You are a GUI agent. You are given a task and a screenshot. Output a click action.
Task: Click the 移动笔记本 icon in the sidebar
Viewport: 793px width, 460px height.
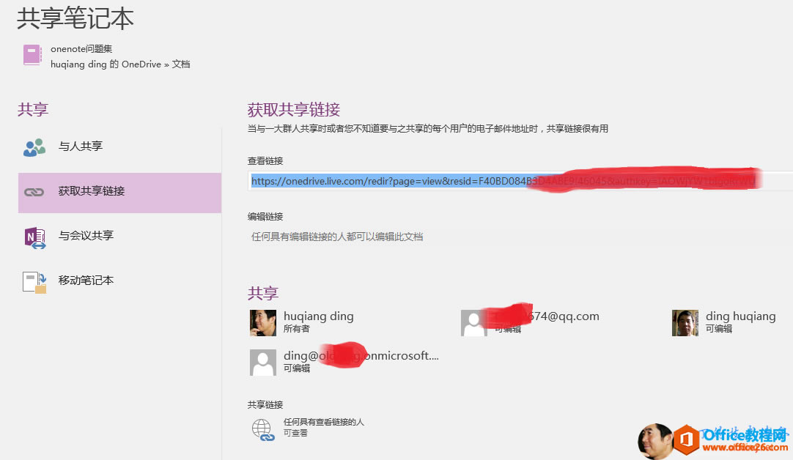click(x=34, y=281)
